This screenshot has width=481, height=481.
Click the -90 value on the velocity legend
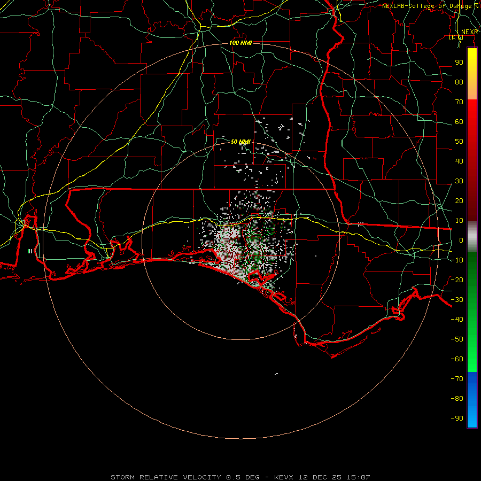(x=457, y=418)
